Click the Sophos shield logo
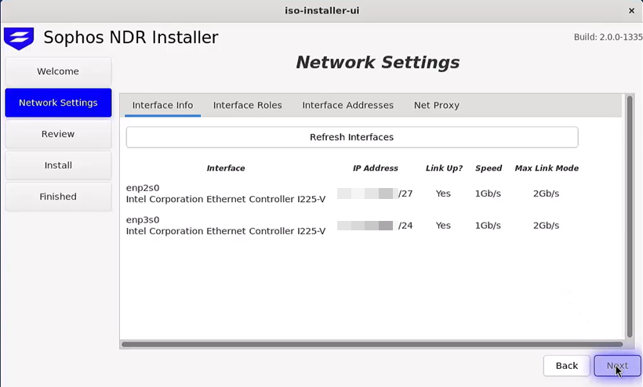The height and width of the screenshot is (387, 643). point(19,38)
